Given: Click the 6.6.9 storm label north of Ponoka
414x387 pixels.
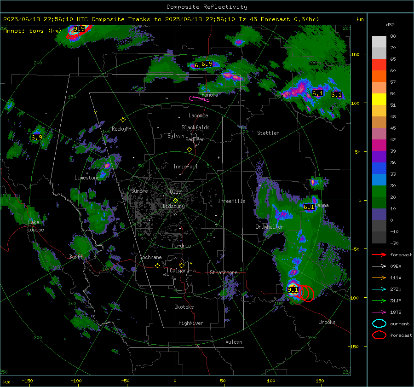Looking at the screenshot, I should pos(203,64).
